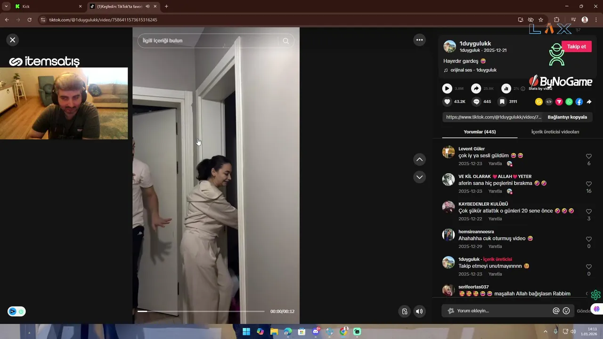Open the 'orijinal ses - 1duyguluk' sound link
The image size is (603, 339).
coord(473,70)
